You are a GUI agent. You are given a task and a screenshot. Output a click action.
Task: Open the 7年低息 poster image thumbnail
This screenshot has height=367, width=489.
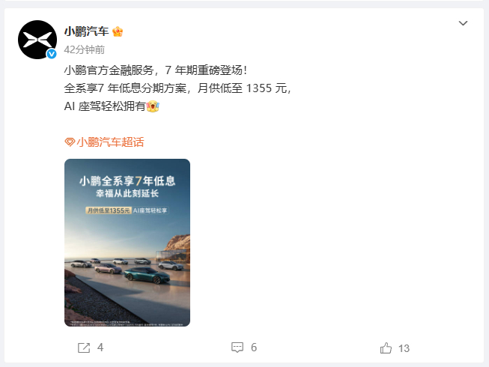click(127, 243)
